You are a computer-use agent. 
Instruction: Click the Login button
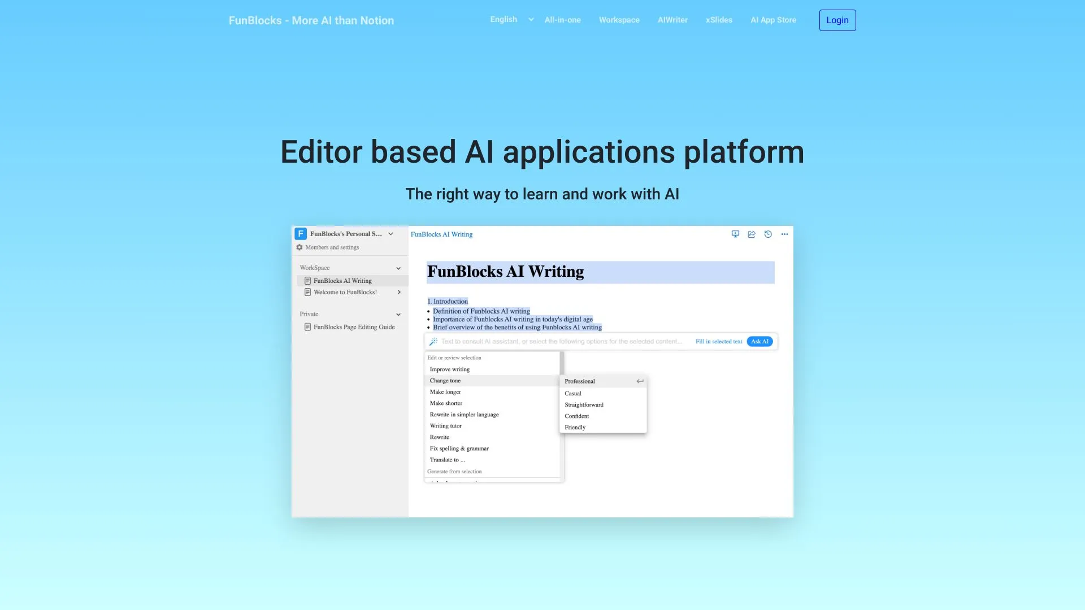coord(837,20)
